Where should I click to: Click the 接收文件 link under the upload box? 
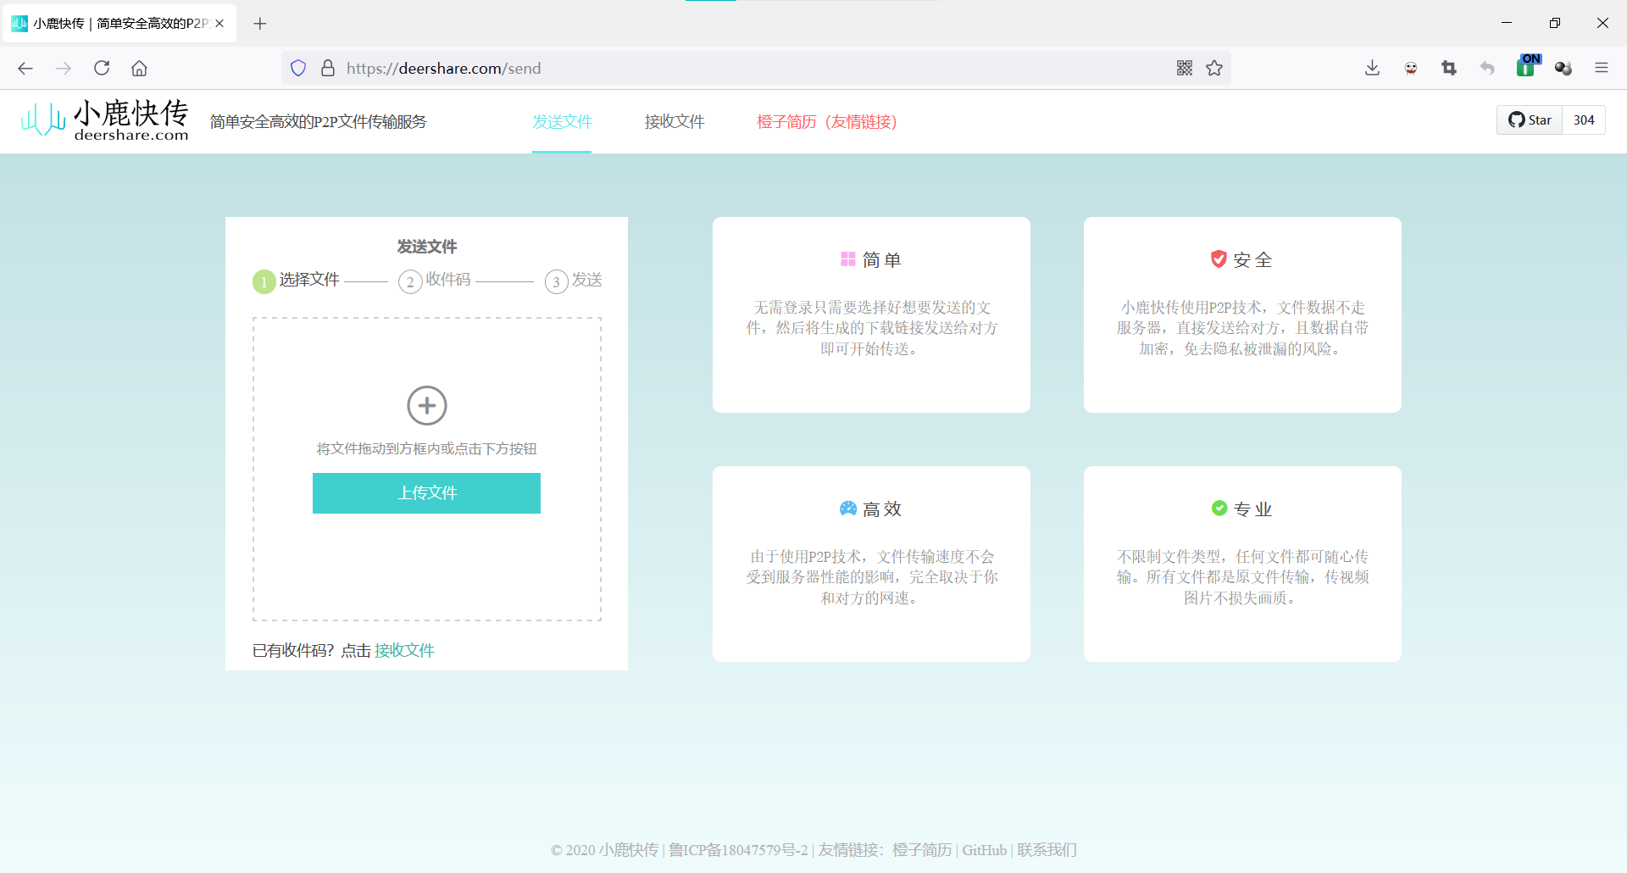[x=404, y=650]
